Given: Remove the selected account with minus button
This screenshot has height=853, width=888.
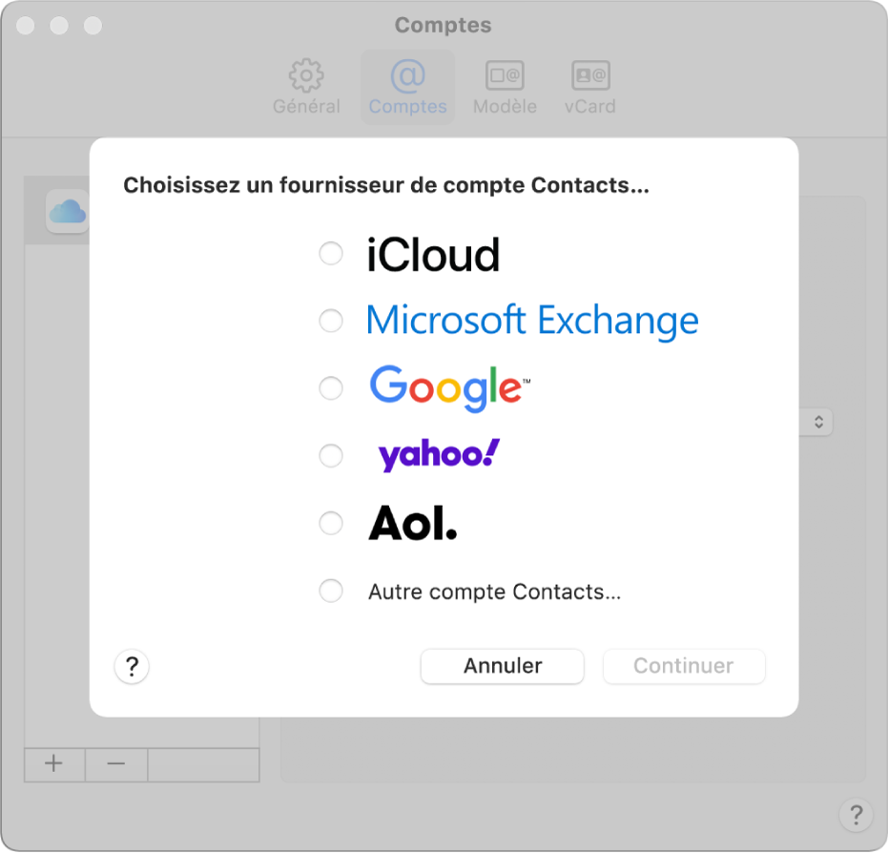Looking at the screenshot, I should click(x=115, y=764).
